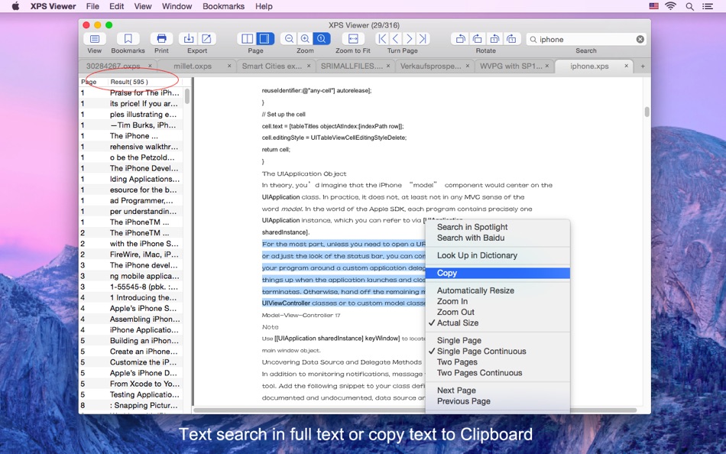Select Copy in the context menu
Image resolution: width=726 pixels, height=454 pixels.
coord(498,273)
